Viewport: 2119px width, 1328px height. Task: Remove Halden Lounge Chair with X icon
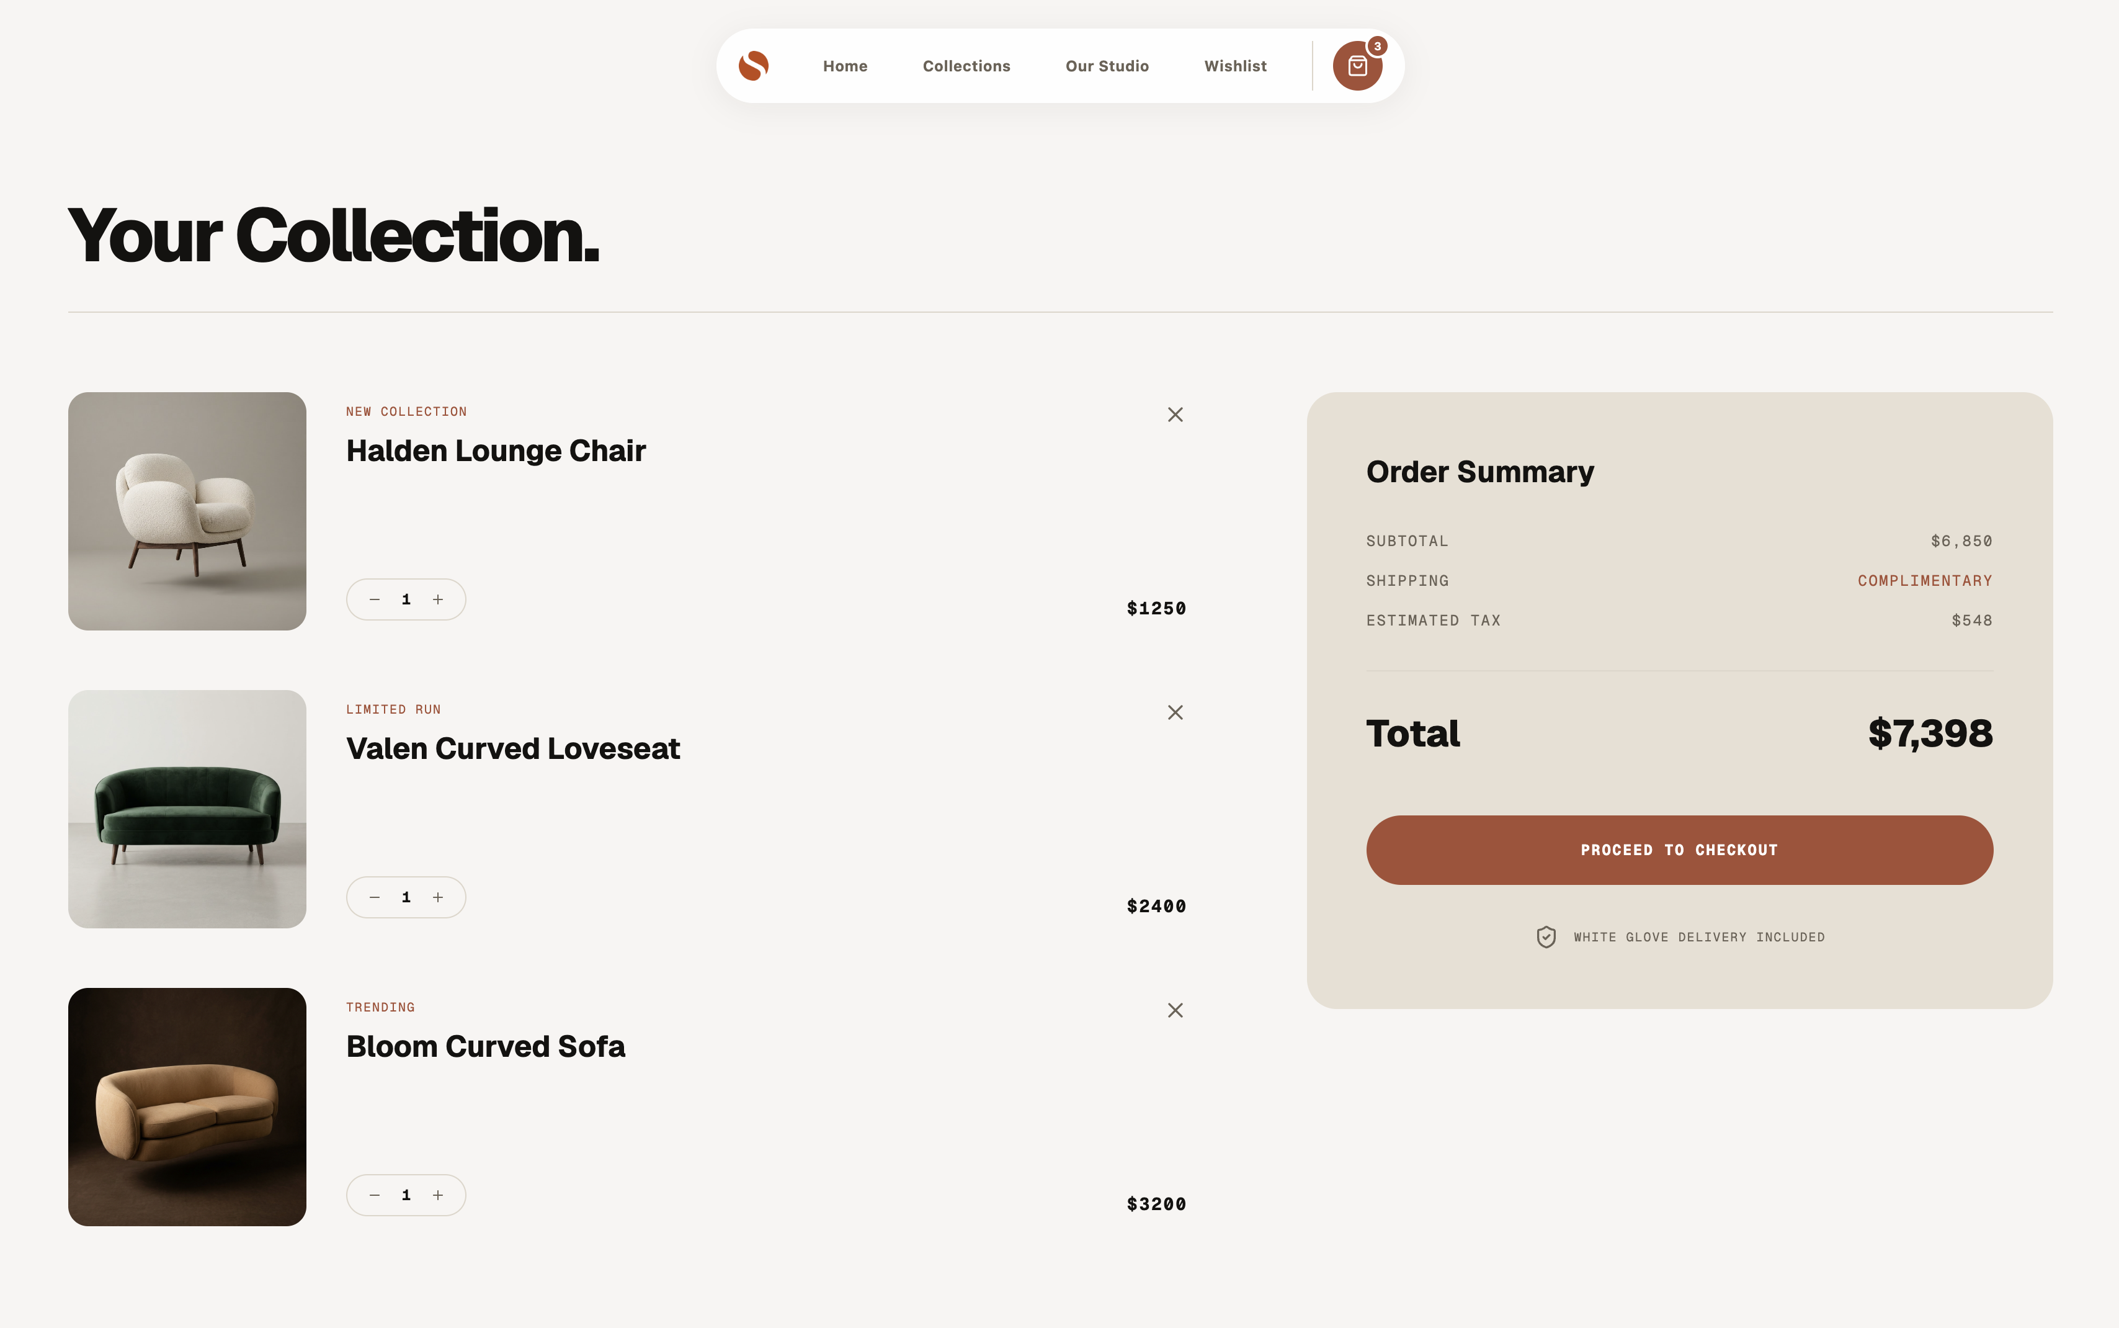pyautogui.click(x=1174, y=415)
